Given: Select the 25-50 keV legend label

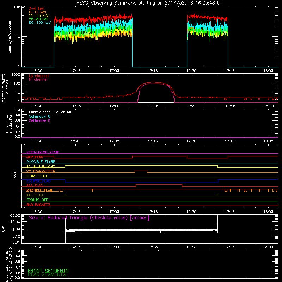Looking at the screenshot, I should point(39,19).
